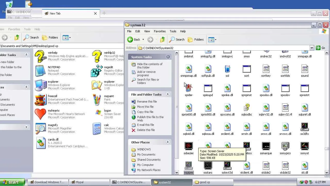Select the sspipes screen saver icon

tap(188, 166)
